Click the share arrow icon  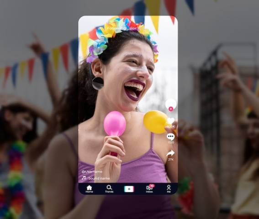coord(171,153)
